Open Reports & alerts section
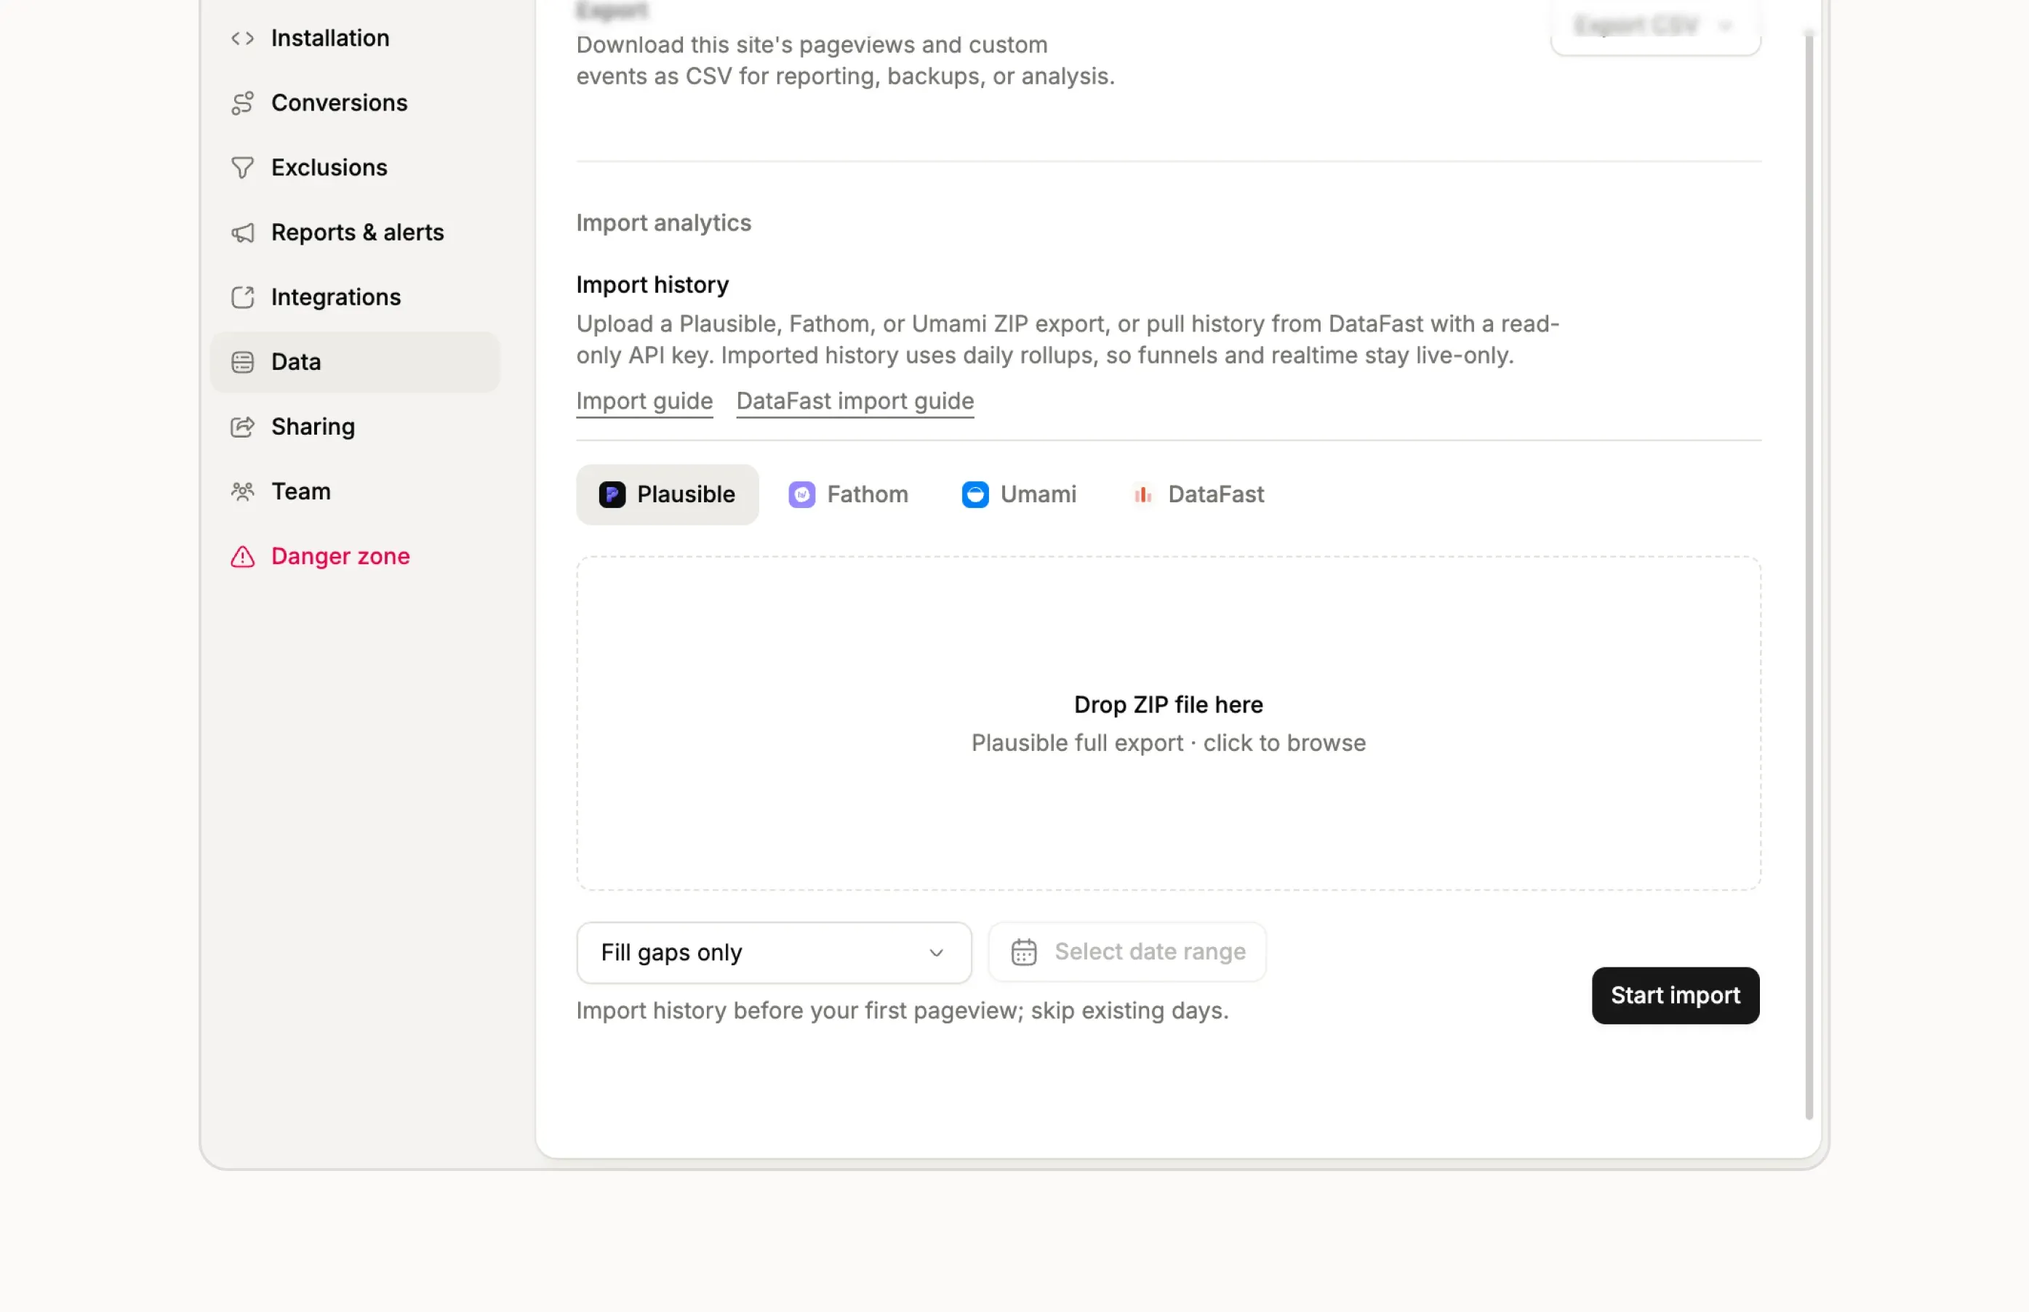 [354, 233]
